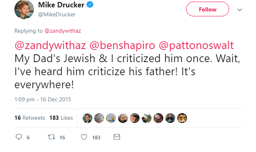Click the last golden flower avatar
Screen dimensions: 256x152
tap(182, 118)
